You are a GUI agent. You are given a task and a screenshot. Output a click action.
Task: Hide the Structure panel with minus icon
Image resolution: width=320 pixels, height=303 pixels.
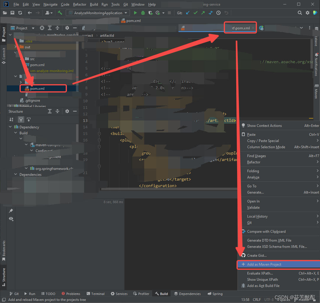click(75, 111)
